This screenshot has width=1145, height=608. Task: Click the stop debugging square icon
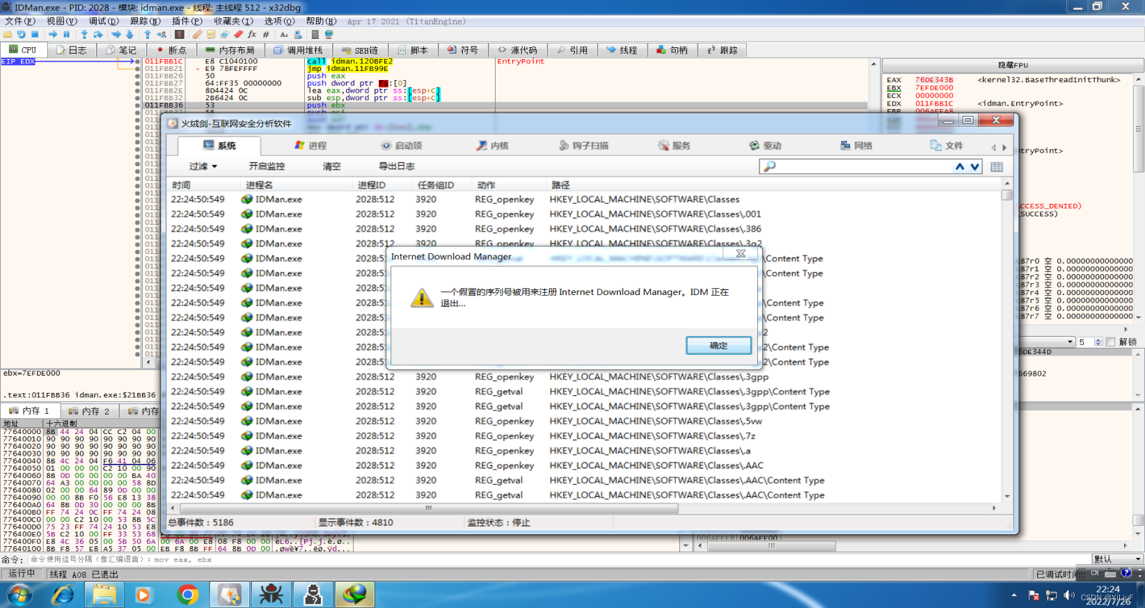point(35,34)
